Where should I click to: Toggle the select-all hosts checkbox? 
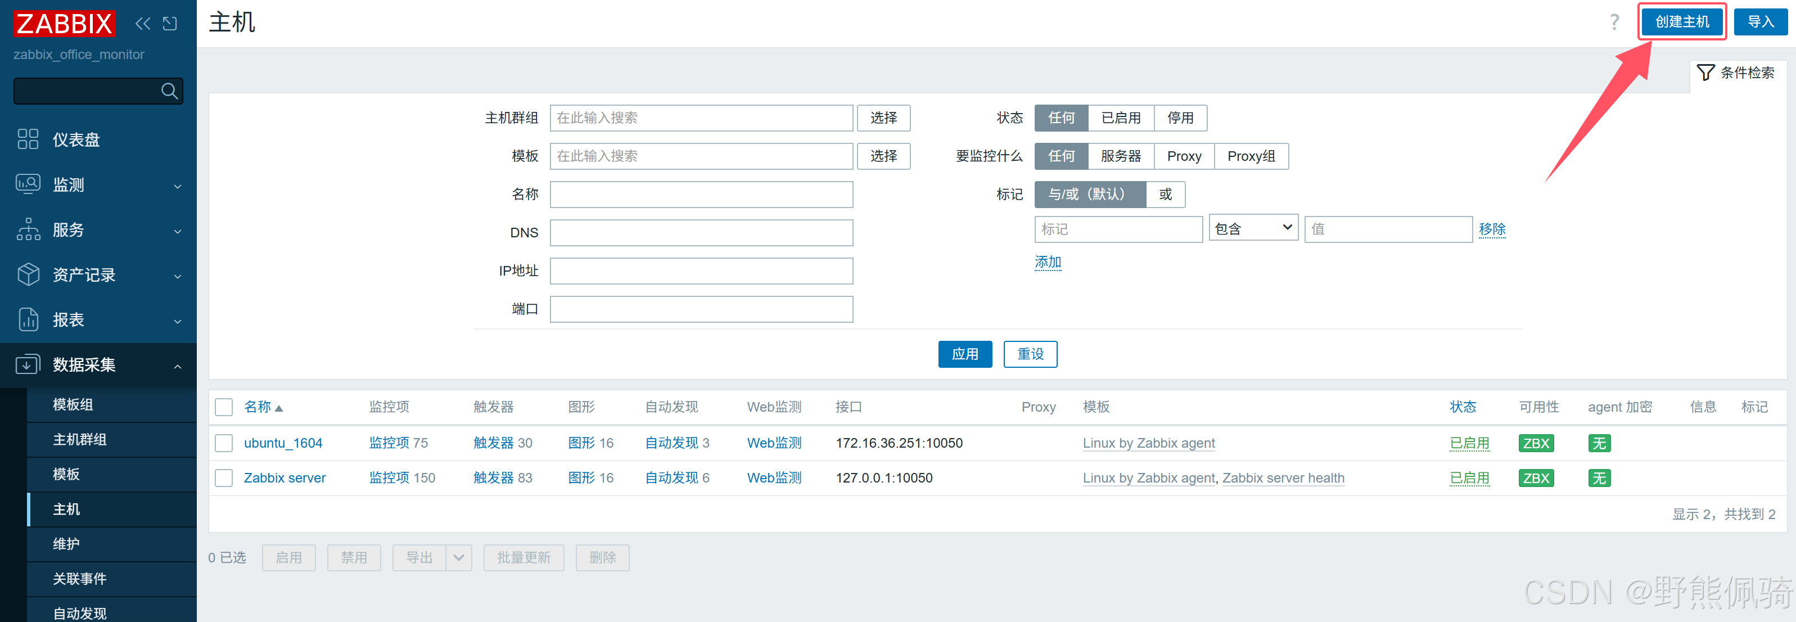point(224,407)
